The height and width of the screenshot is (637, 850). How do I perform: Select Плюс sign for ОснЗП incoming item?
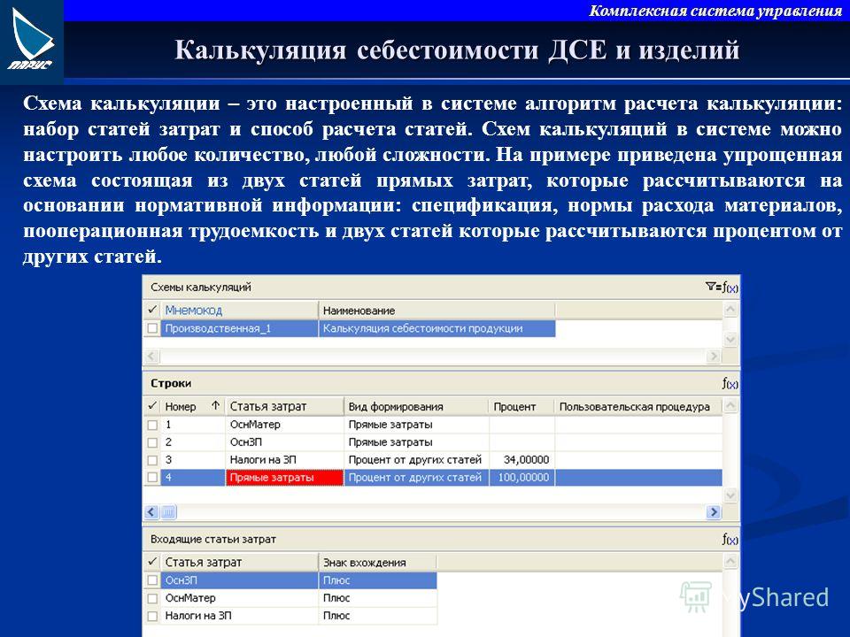[377, 580]
